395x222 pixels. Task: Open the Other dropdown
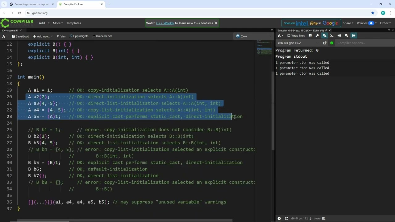[x=385, y=23]
